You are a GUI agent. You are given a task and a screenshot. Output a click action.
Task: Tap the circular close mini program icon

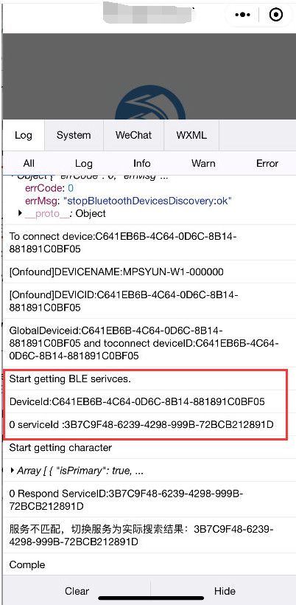276,15
